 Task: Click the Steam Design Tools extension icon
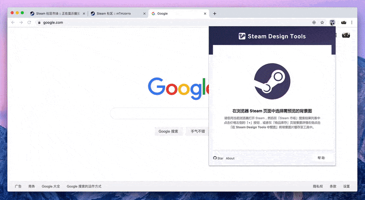point(333,22)
